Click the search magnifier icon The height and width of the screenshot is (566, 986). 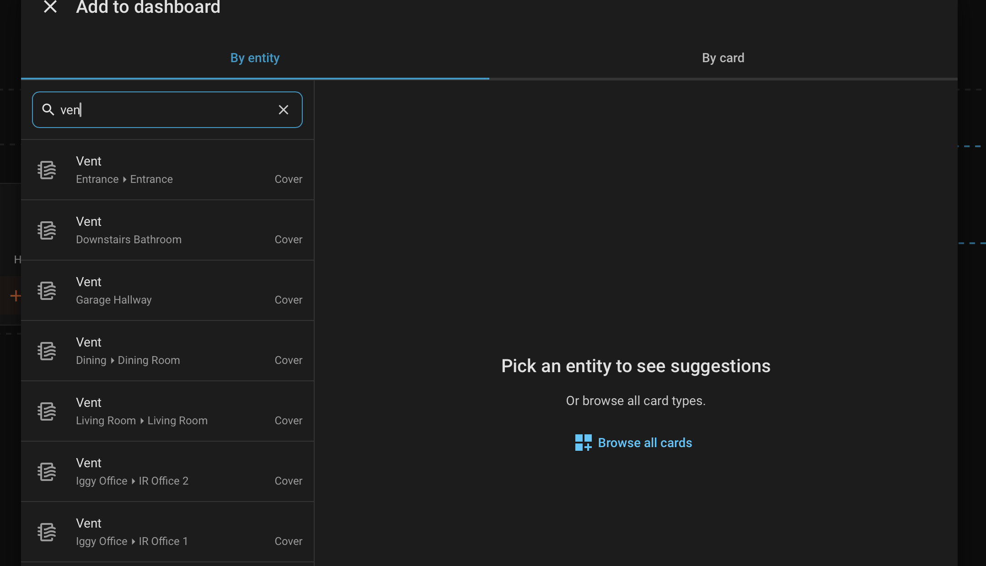(x=48, y=109)
